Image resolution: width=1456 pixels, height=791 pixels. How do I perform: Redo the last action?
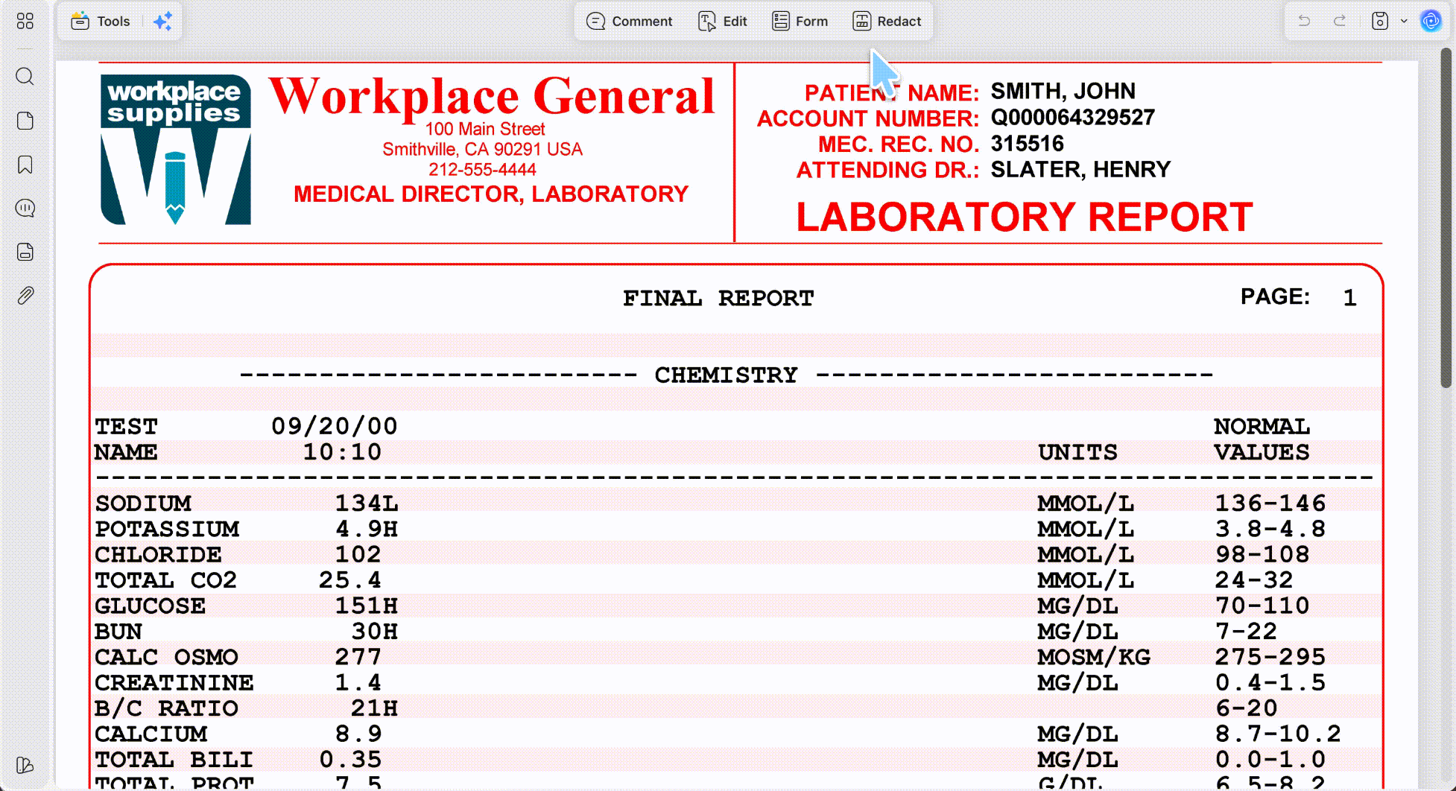coord(1340,21)
